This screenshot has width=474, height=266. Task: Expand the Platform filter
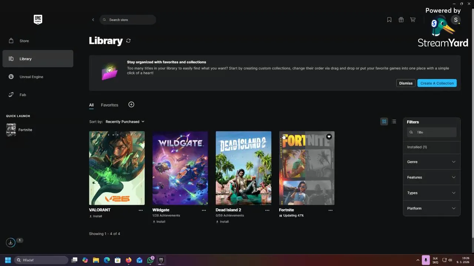431,208
